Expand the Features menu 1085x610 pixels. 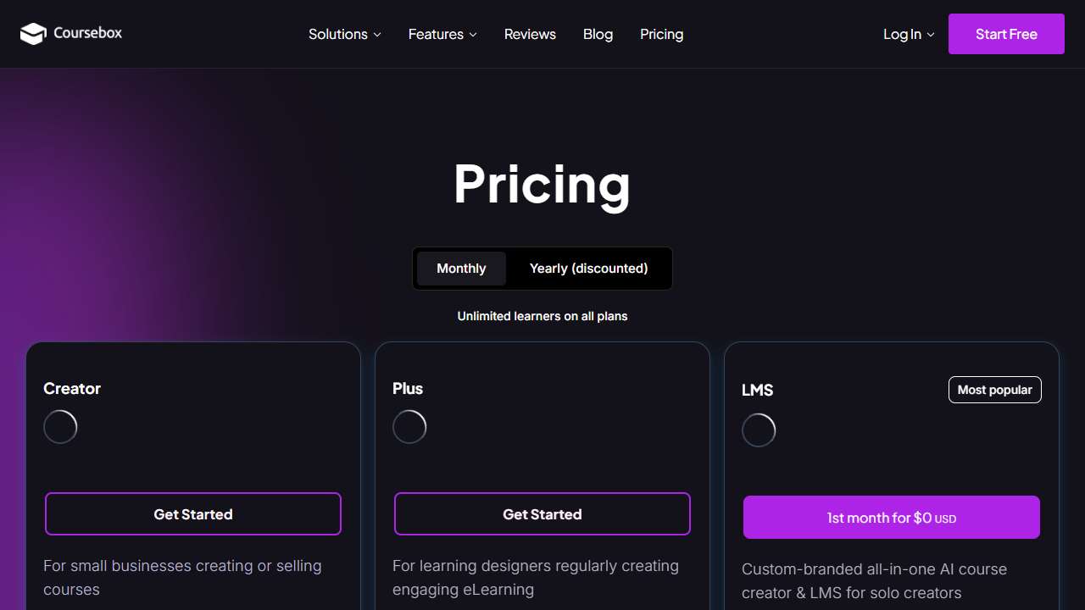pyautogui.click(x=442, y=34)
